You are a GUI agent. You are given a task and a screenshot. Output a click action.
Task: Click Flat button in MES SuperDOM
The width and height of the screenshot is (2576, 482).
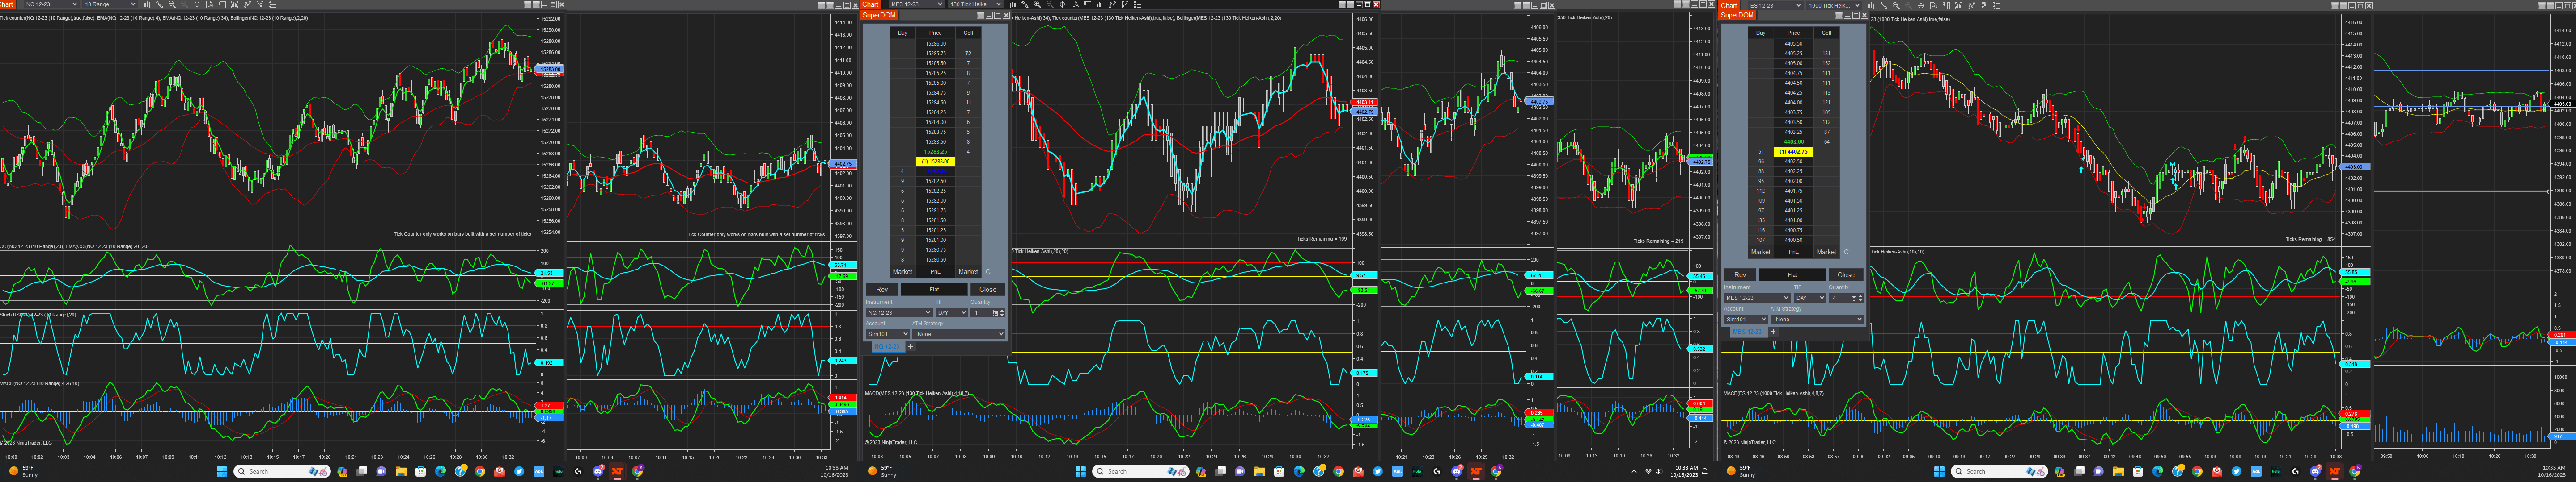click(x=1792, y=274)
